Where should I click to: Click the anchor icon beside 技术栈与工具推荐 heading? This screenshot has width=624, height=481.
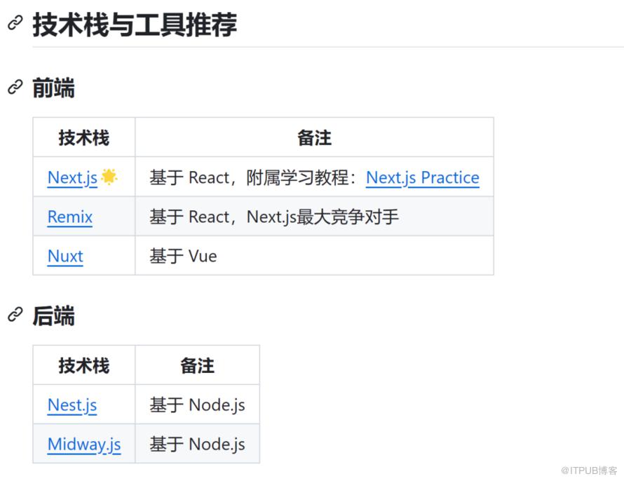pos(15,23)
